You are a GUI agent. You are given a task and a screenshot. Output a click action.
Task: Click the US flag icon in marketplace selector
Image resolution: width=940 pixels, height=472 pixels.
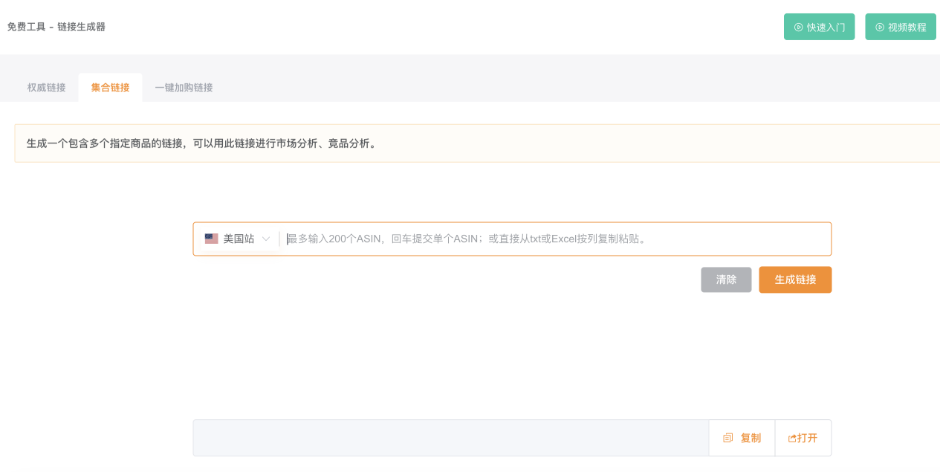(211, 238)
